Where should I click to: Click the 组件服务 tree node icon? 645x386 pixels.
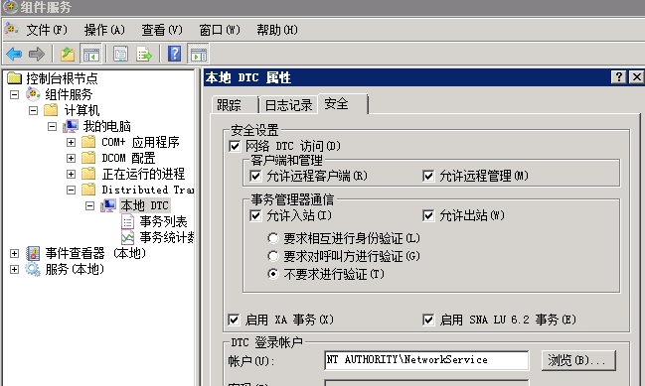click(33, 94)
